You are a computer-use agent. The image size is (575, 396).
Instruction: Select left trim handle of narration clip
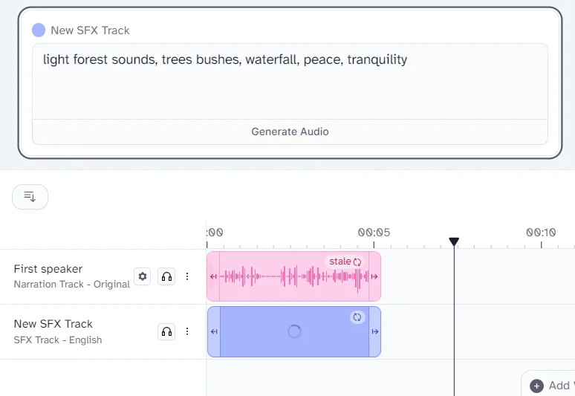[213, 276]
